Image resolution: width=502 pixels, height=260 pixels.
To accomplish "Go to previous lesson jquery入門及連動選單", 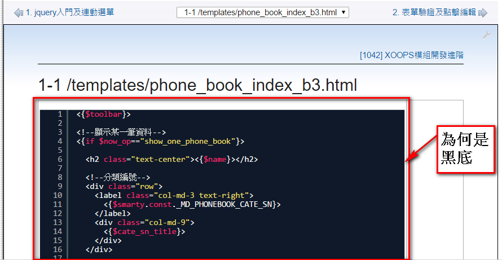I will [70, 12].
